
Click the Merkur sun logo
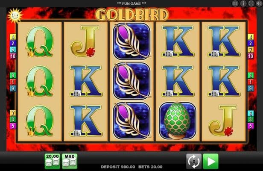[x=15, y=16]
